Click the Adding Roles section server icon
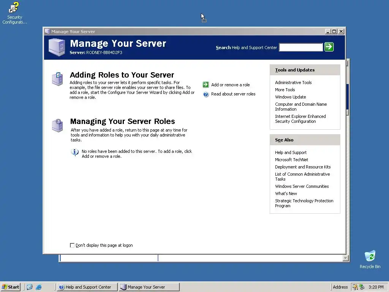Screen dimensions: 389x292 point(57,79)
